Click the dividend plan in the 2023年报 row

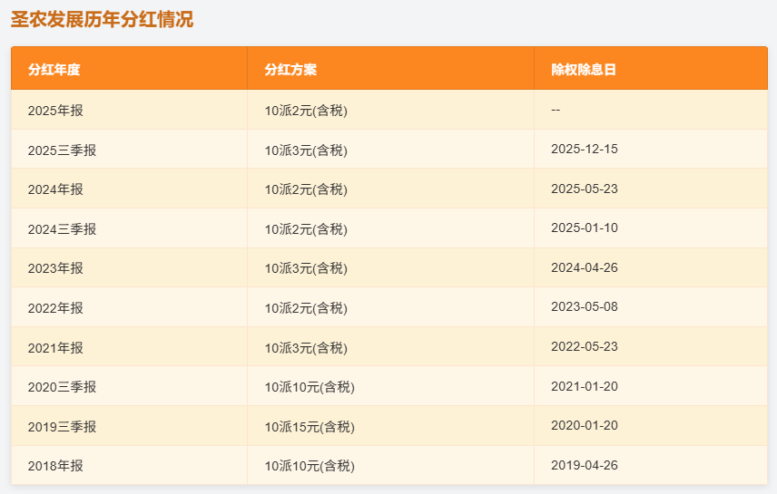(306, 268)
